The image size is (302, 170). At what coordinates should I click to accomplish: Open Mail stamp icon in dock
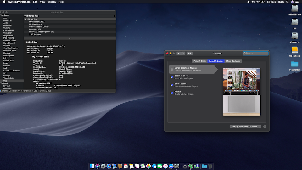point(115,166)
